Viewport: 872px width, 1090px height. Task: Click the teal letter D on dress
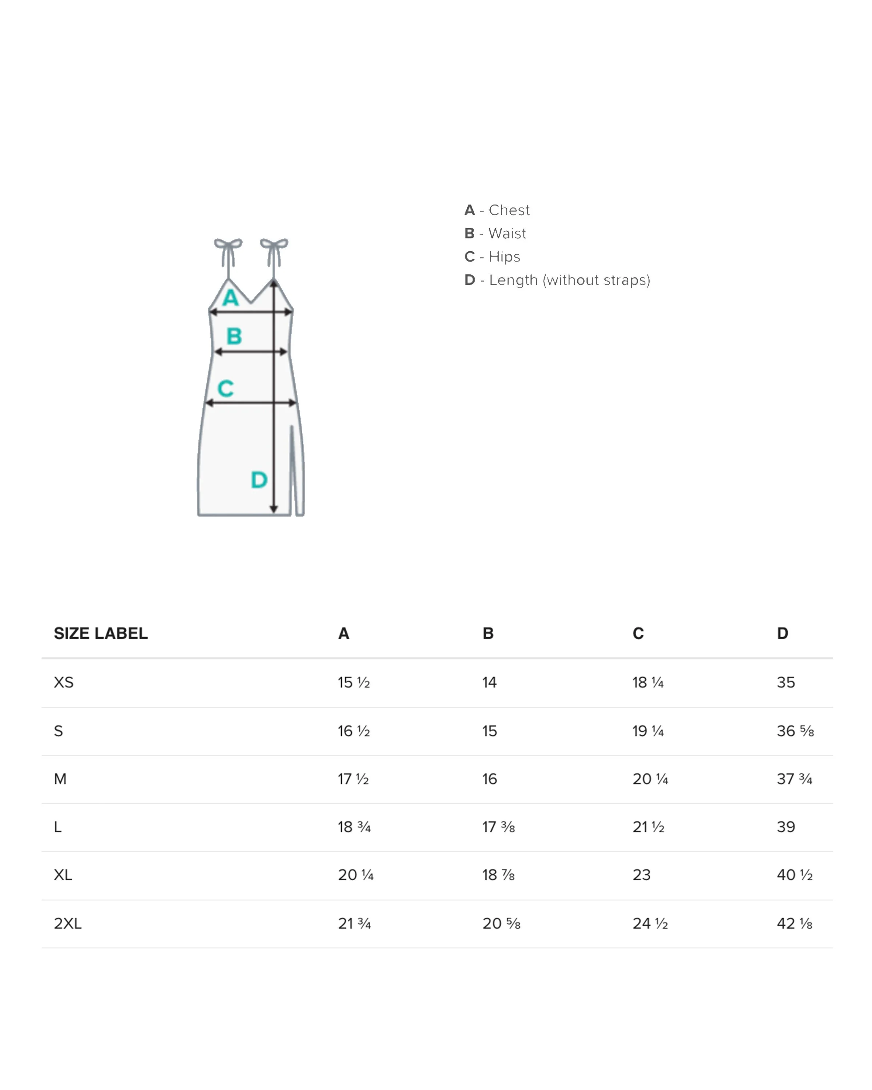(x=259, y=480)
